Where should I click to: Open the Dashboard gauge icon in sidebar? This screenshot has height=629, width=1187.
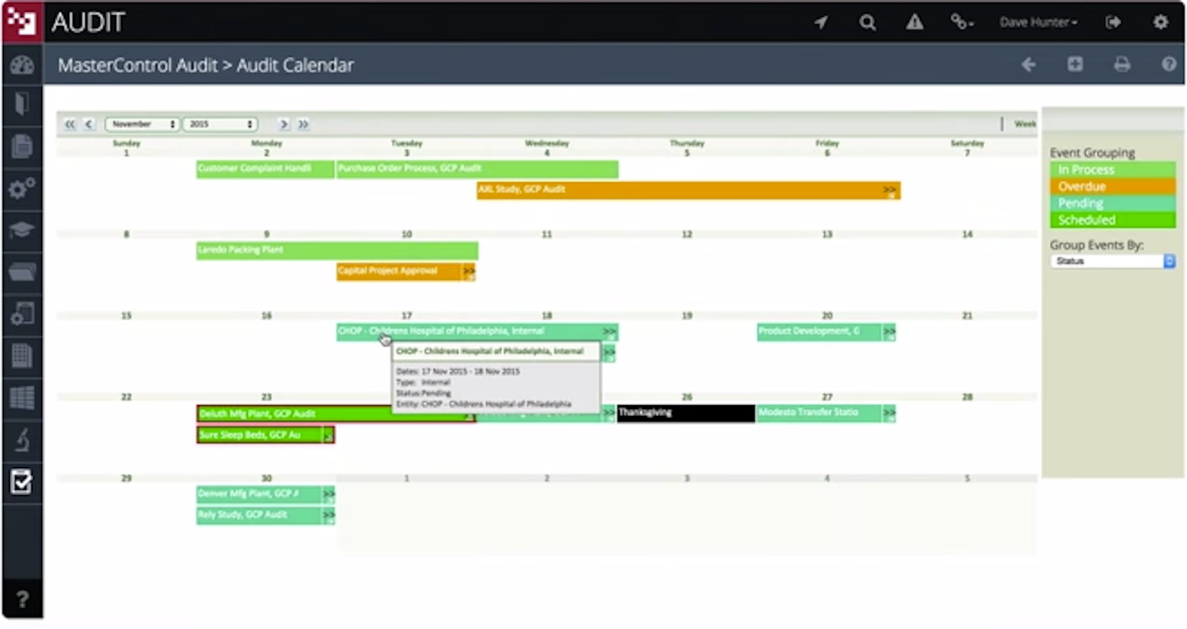22,65
